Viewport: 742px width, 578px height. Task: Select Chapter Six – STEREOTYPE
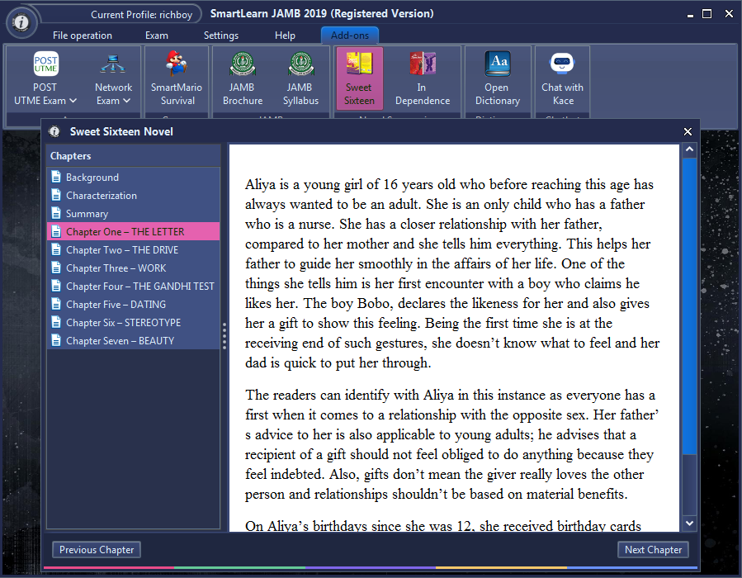[134, 322]
